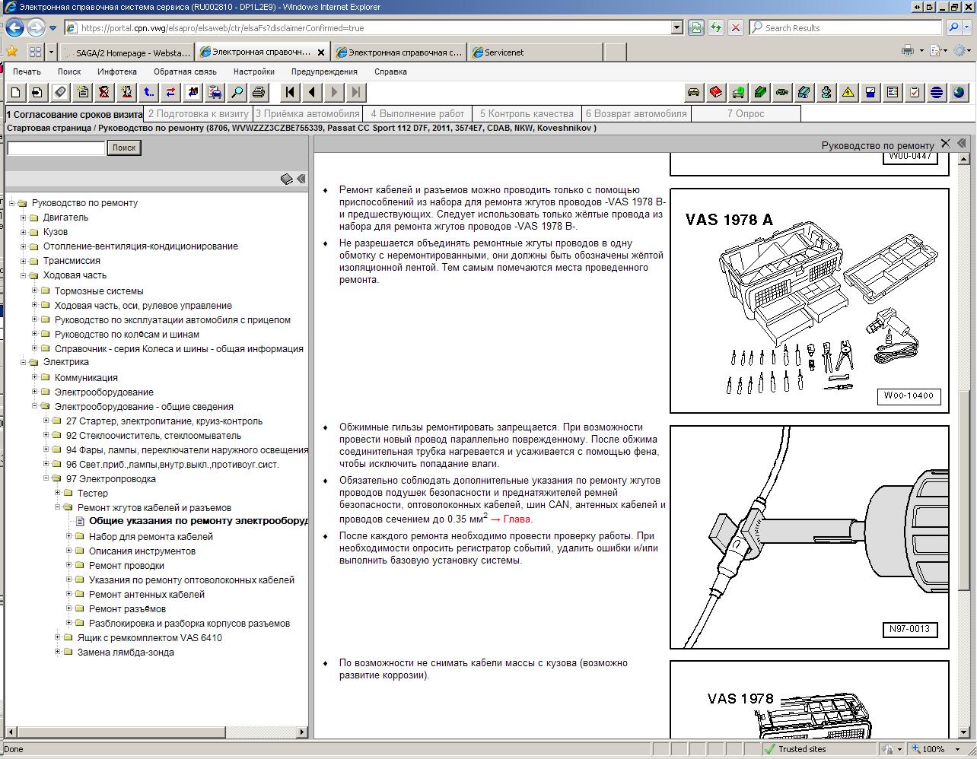
Task: Collapse the Электрика tree node
Action: click(24, 362)
